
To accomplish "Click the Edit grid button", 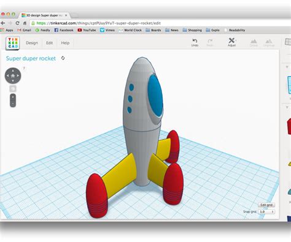I will (x=266, y=205).
